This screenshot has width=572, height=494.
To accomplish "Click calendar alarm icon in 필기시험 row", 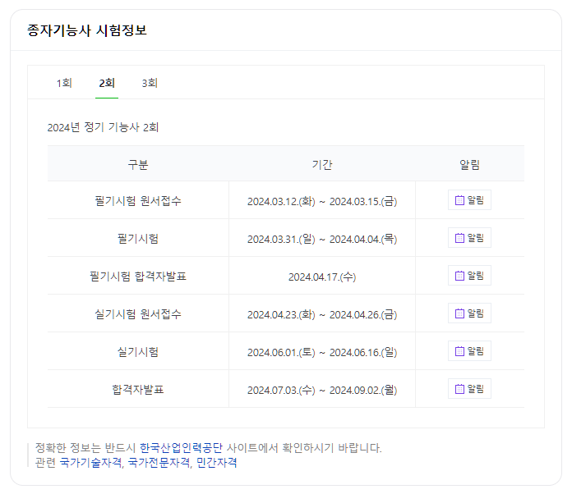I will point(460,238).
